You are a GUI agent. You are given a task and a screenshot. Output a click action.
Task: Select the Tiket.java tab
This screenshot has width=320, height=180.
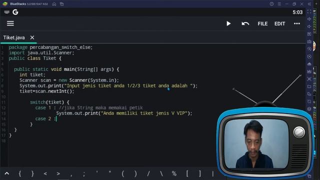[x=14, y=37]
